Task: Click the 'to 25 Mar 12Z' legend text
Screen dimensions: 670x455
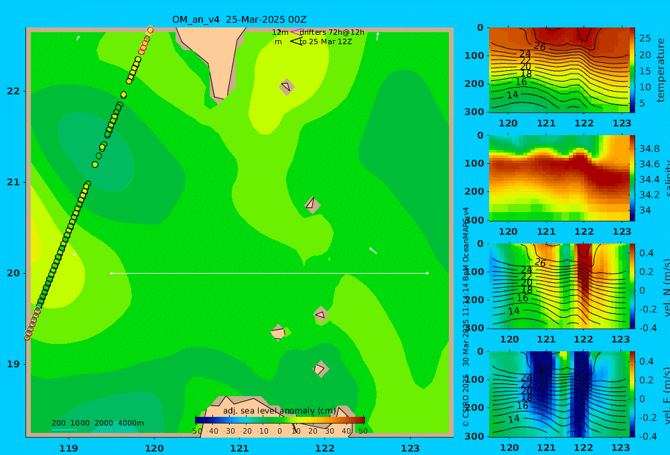Action: 326,42
